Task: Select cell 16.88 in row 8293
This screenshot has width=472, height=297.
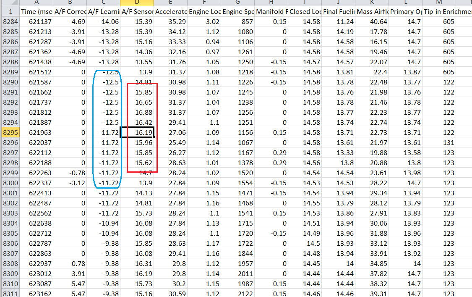Action: (137, 112)
